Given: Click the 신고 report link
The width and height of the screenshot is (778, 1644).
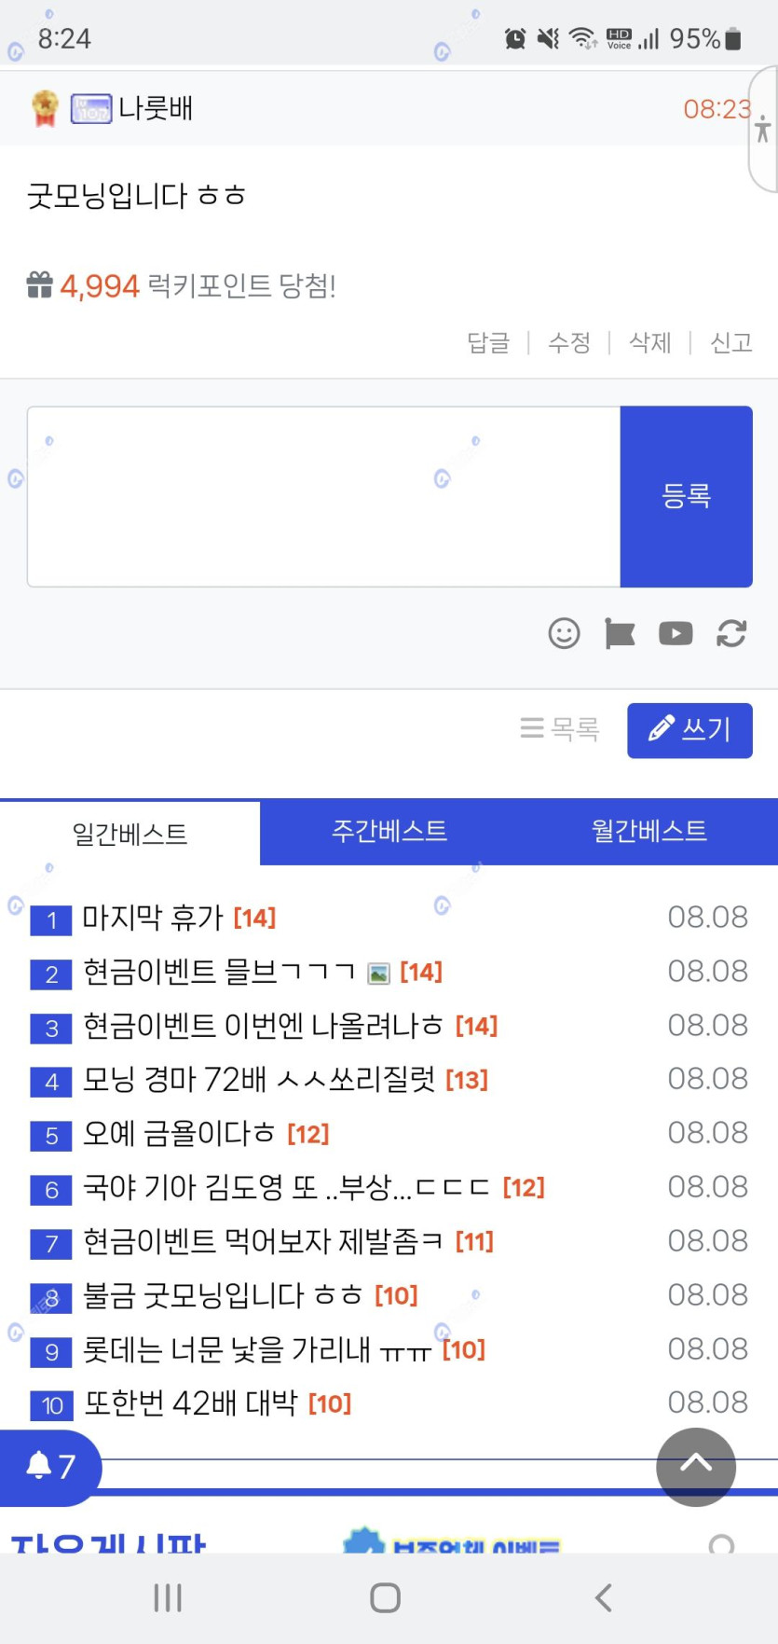Looking at the screenshot, I should click(x=730, y=343).
